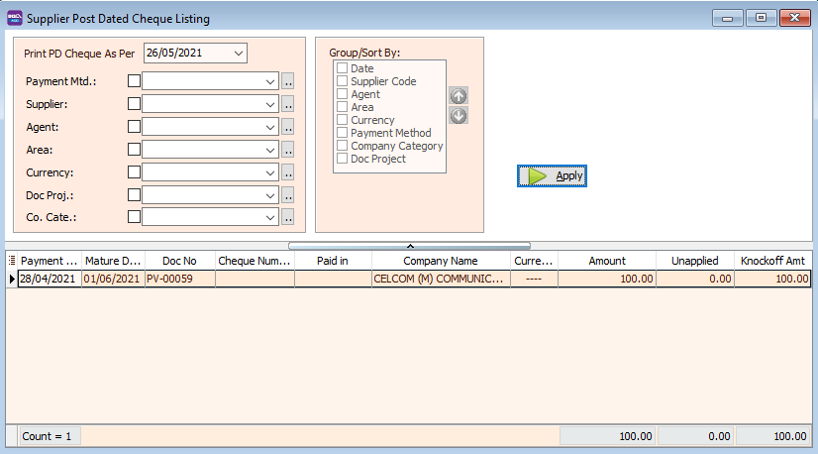This screenshot has width=818, height=454.
Task: Click the Supplier lookup ellipsis button
Action: (x=288, y=104)
